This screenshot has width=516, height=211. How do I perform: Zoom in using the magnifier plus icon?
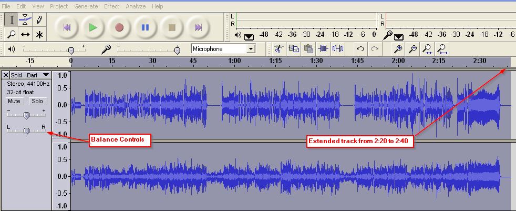click(x=399, y=49)
